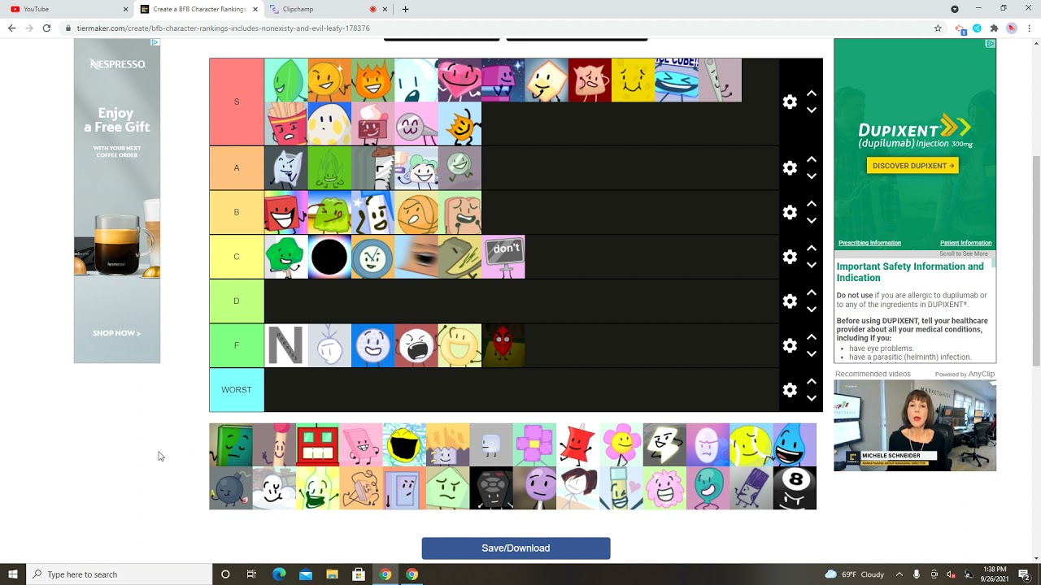Open the notification center icon
Image resolution: width=1041 pixels, height=585 pixels.
tap(1024, 574)
